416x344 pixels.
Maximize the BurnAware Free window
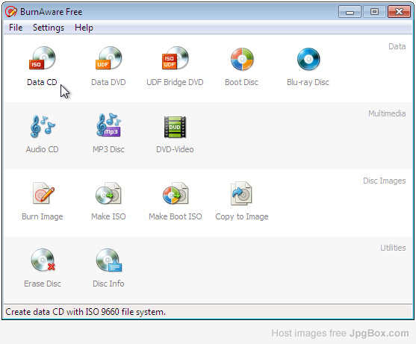click(374, 12)
